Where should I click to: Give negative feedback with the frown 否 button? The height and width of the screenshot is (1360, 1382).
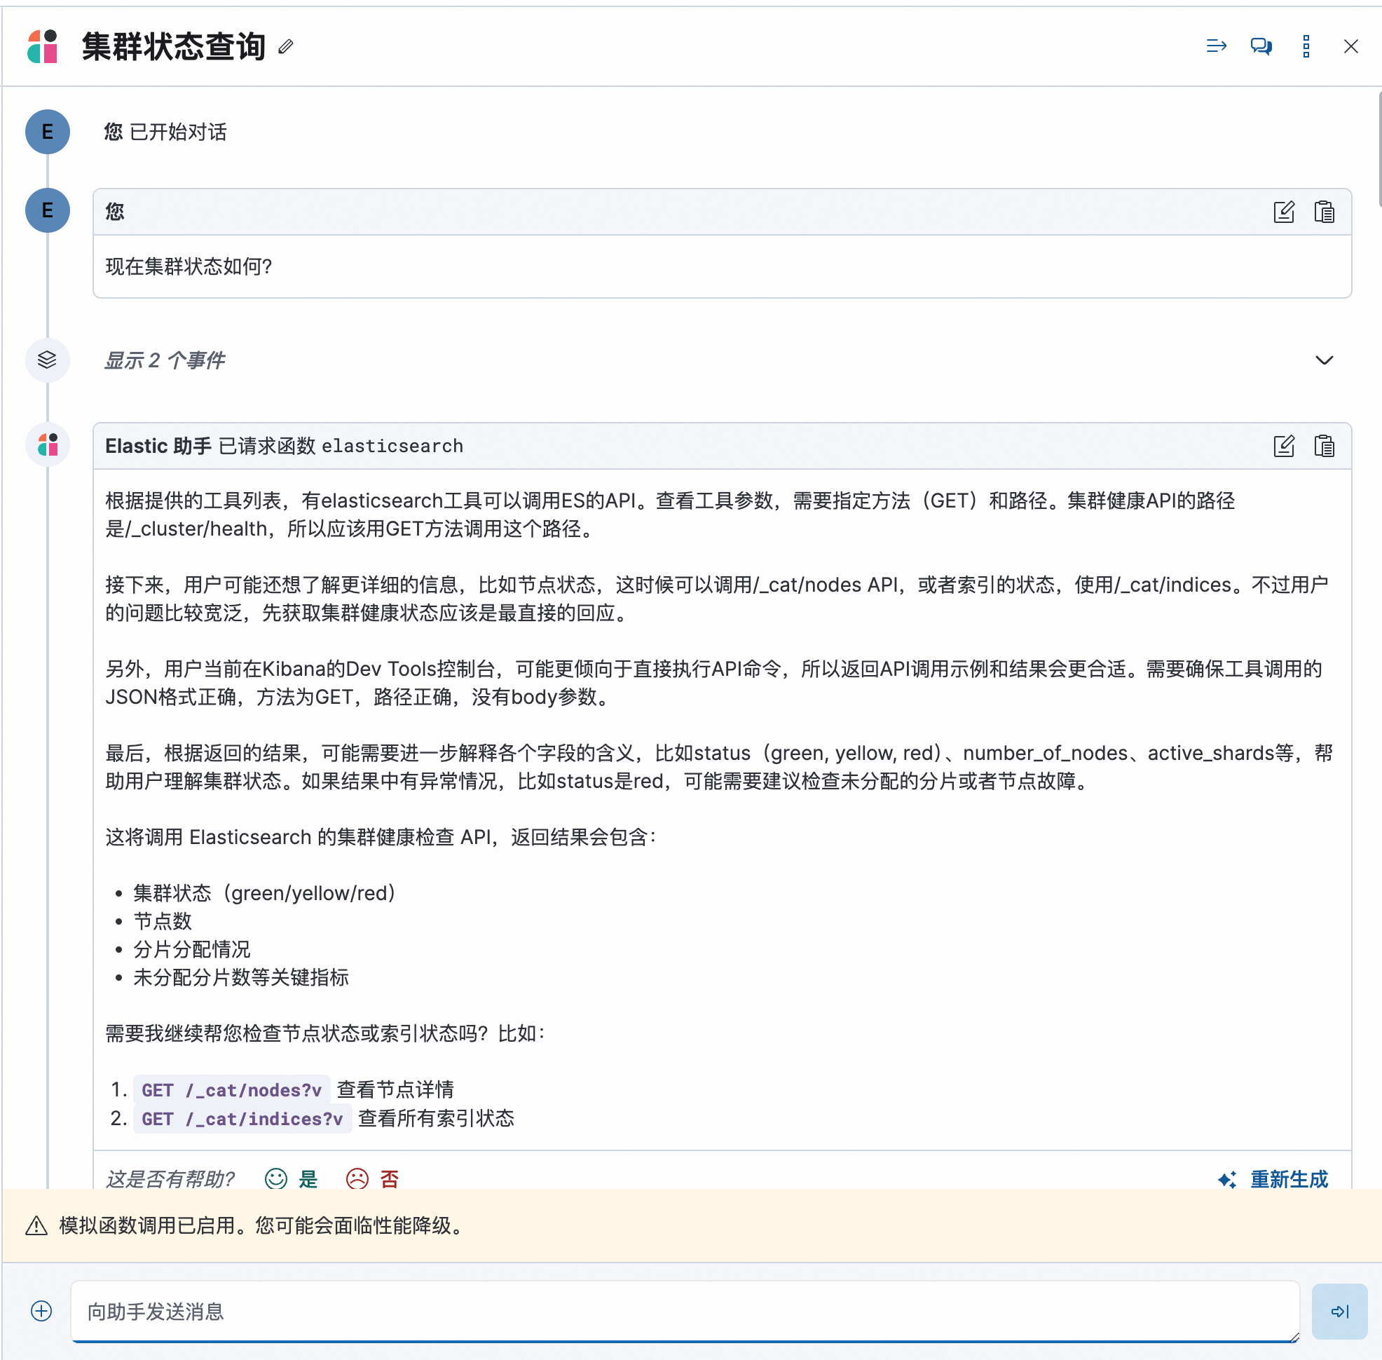(x=371, y=1178)
